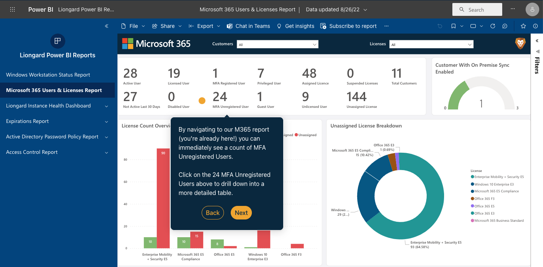Viewport: 543px width, 267px height.
Task: Click the orange tour hotspot dot
Action: (x=202, y=101)
